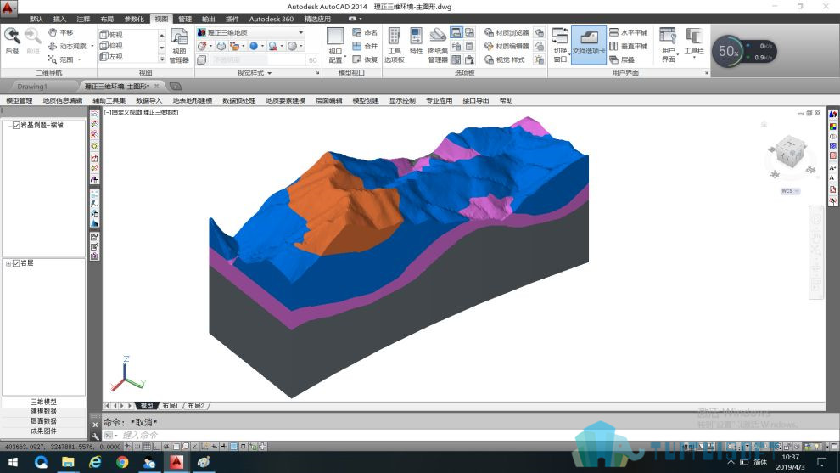This screenshot has height=473, width=840.
Task: Expand the 视觉样式 panel title arrow
Action: click(x=270, y=73)
